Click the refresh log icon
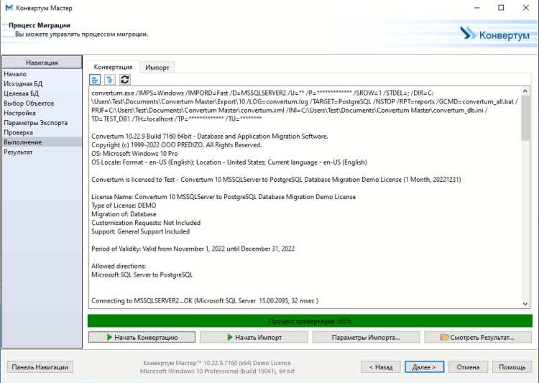This screenshot has width=539, height=383. (x=125, y=80)
